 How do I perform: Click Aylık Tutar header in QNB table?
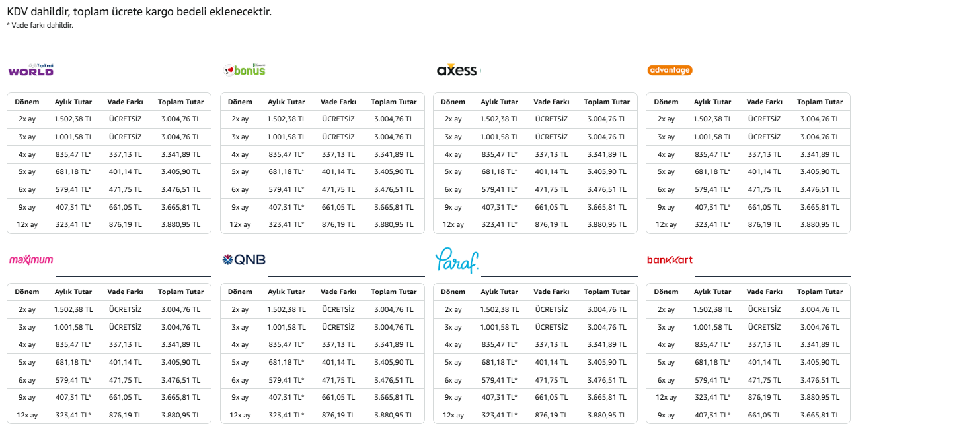(286, 292)
